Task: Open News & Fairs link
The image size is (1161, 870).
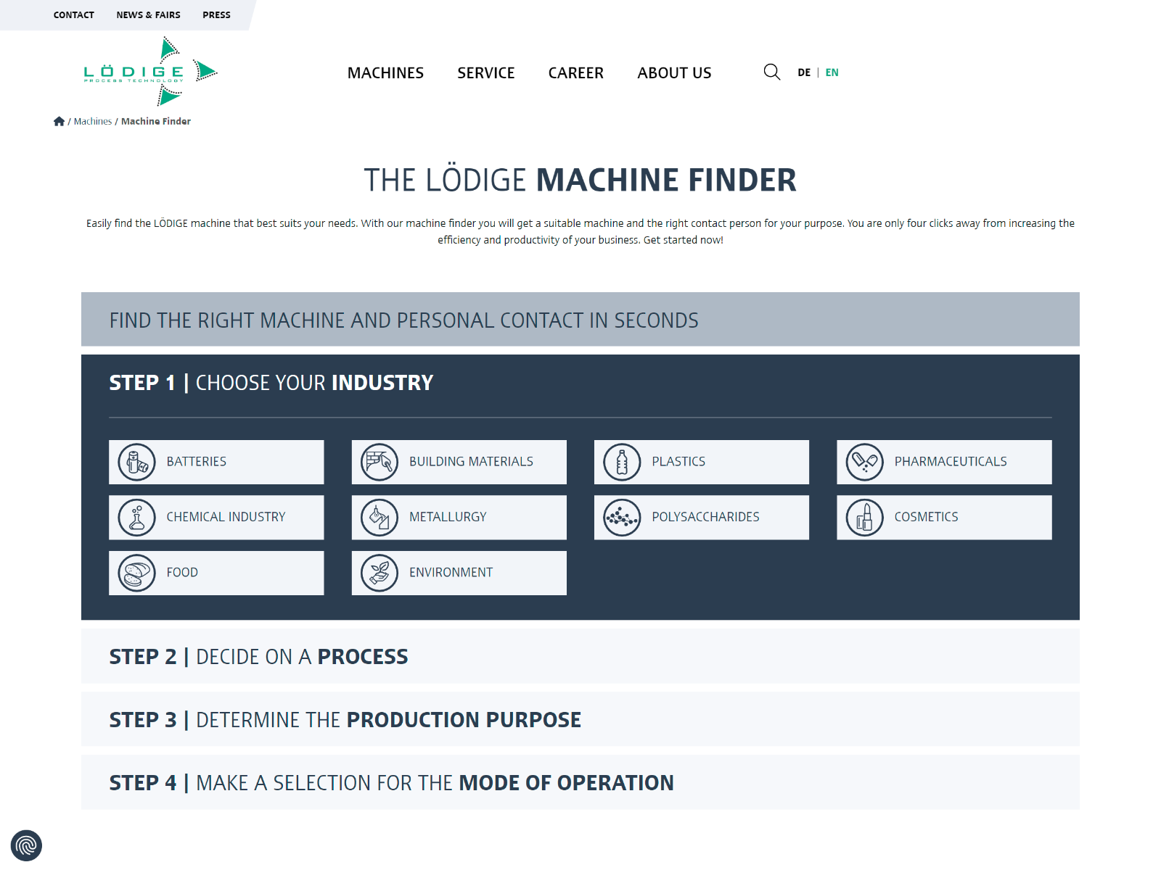Action: (148, 14)
